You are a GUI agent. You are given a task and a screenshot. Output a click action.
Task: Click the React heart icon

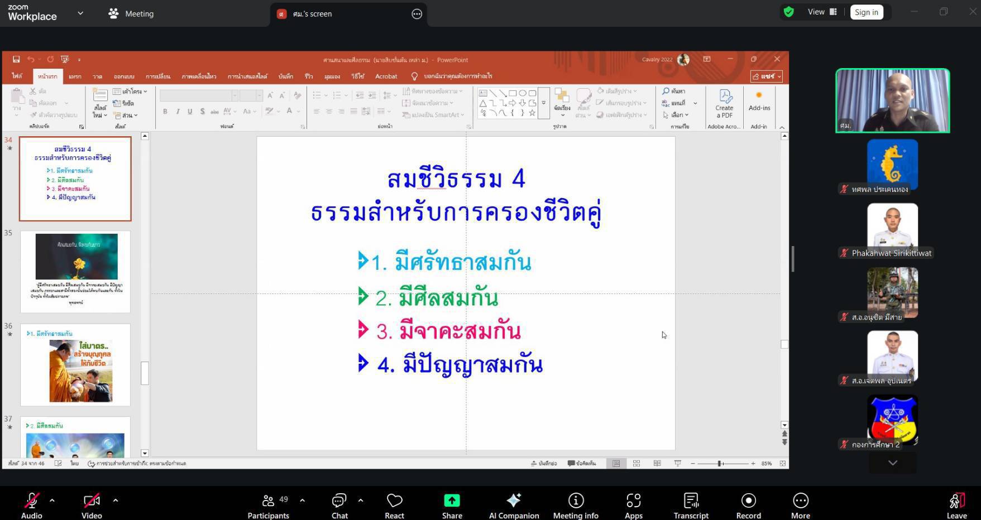click(394, 505)
